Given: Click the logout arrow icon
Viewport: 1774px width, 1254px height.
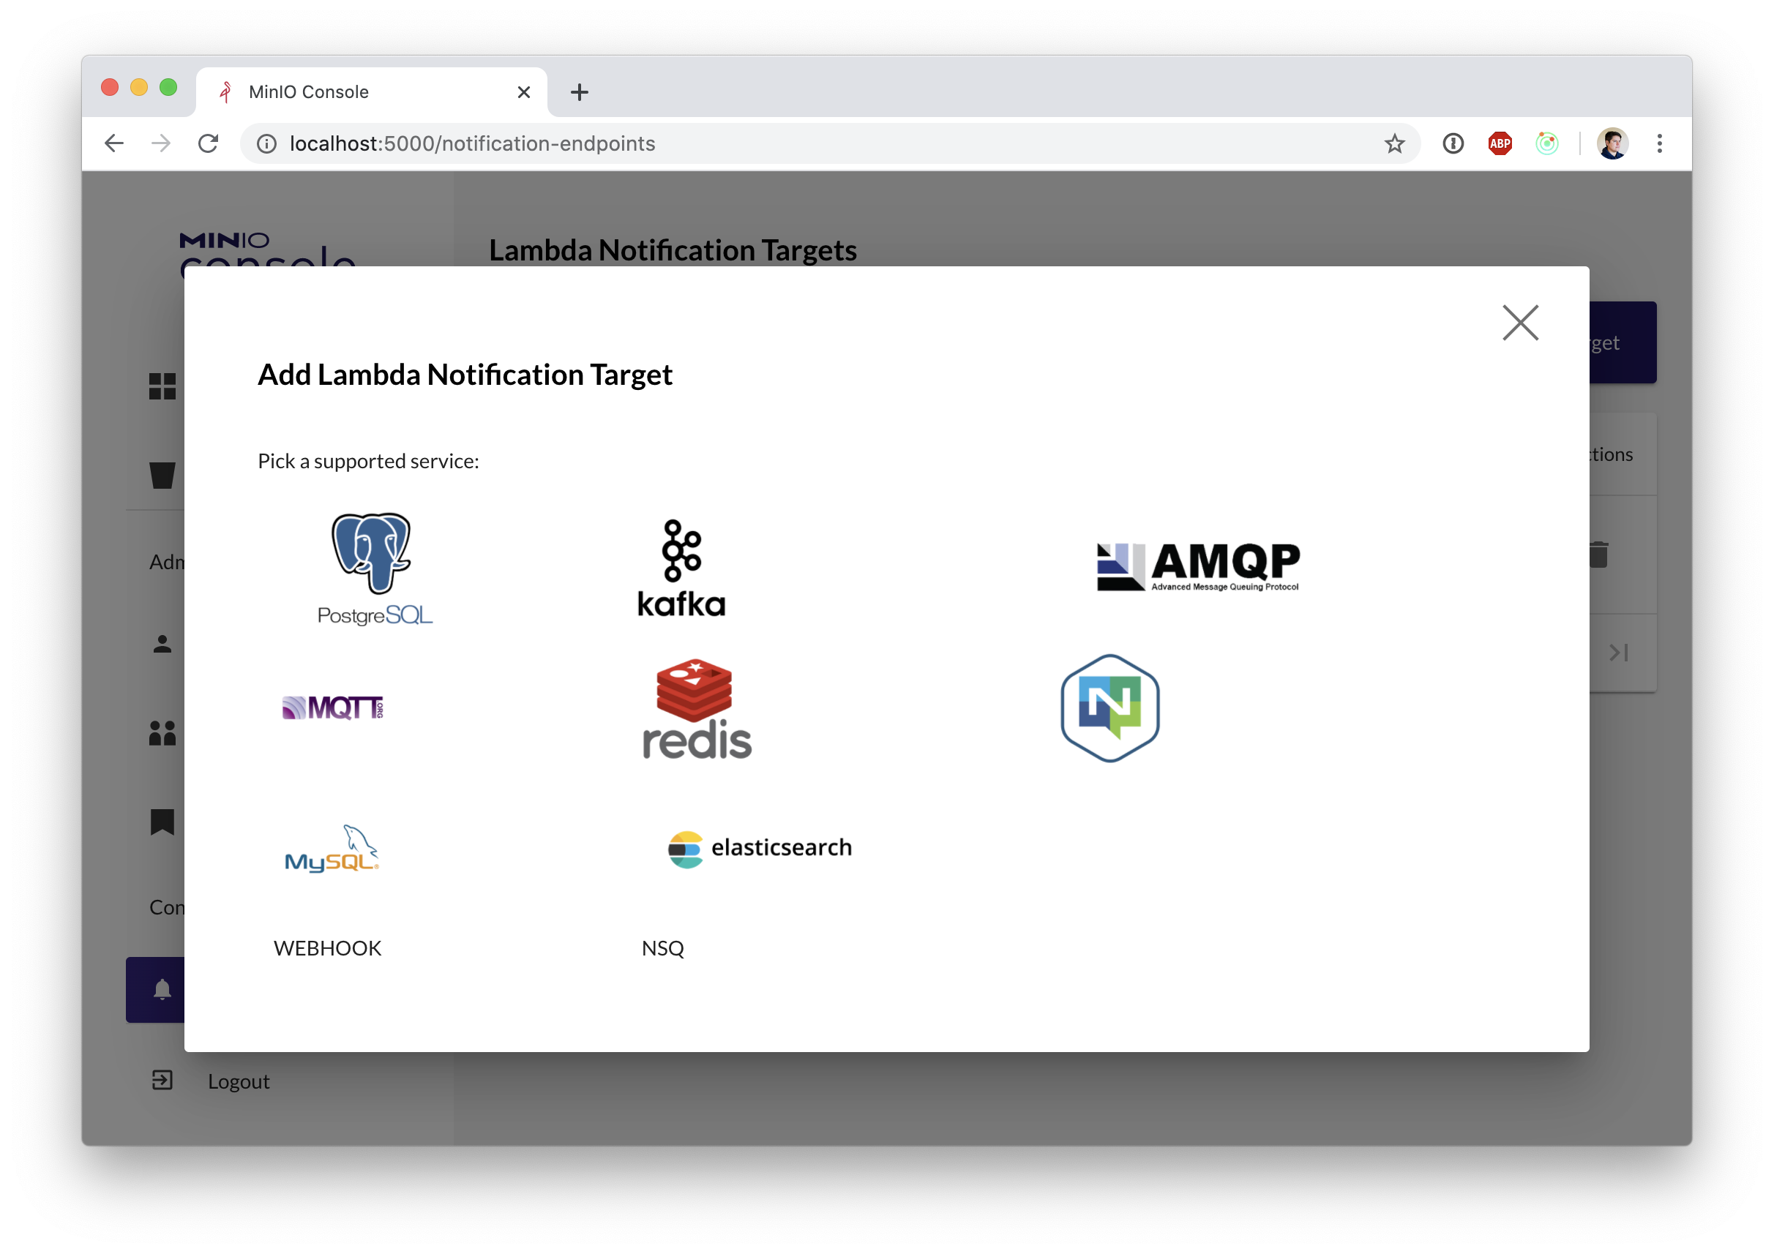Looking at the screenshot, I should 162,1080.
